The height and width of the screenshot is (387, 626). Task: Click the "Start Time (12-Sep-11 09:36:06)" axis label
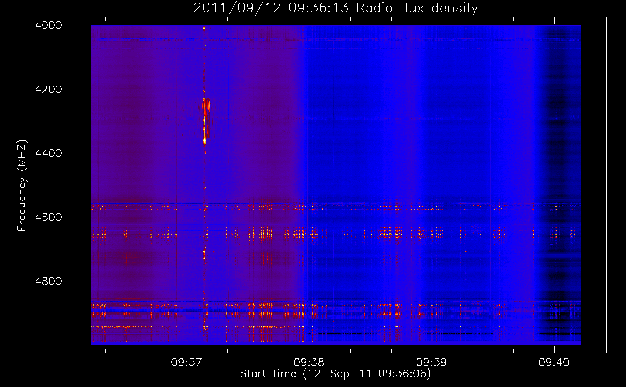point(335,374)
